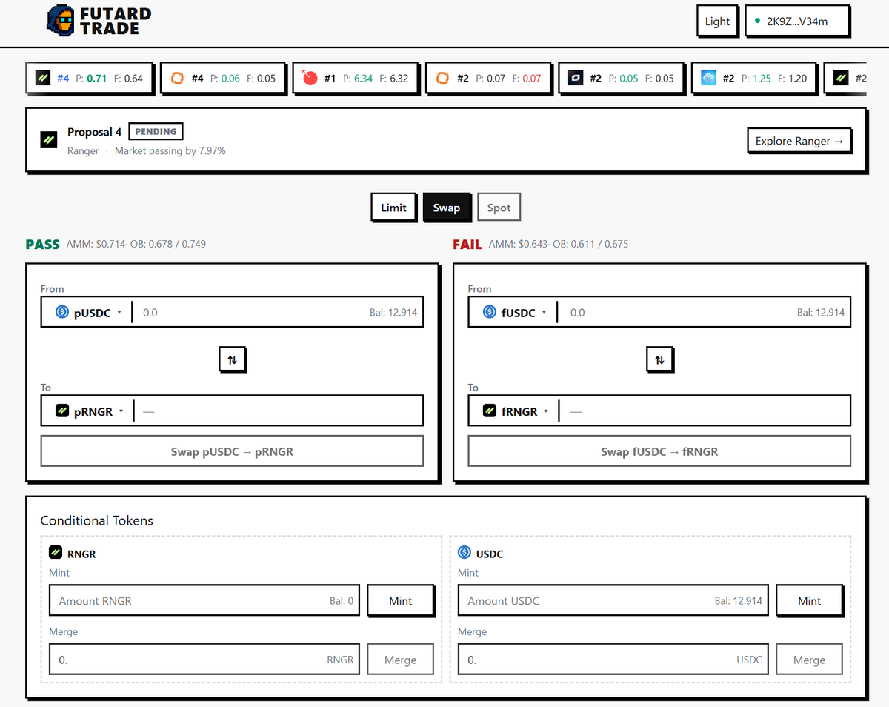Click the RNGR icon in Conditional Tokens
889x707 pixels.
(56, 553)
